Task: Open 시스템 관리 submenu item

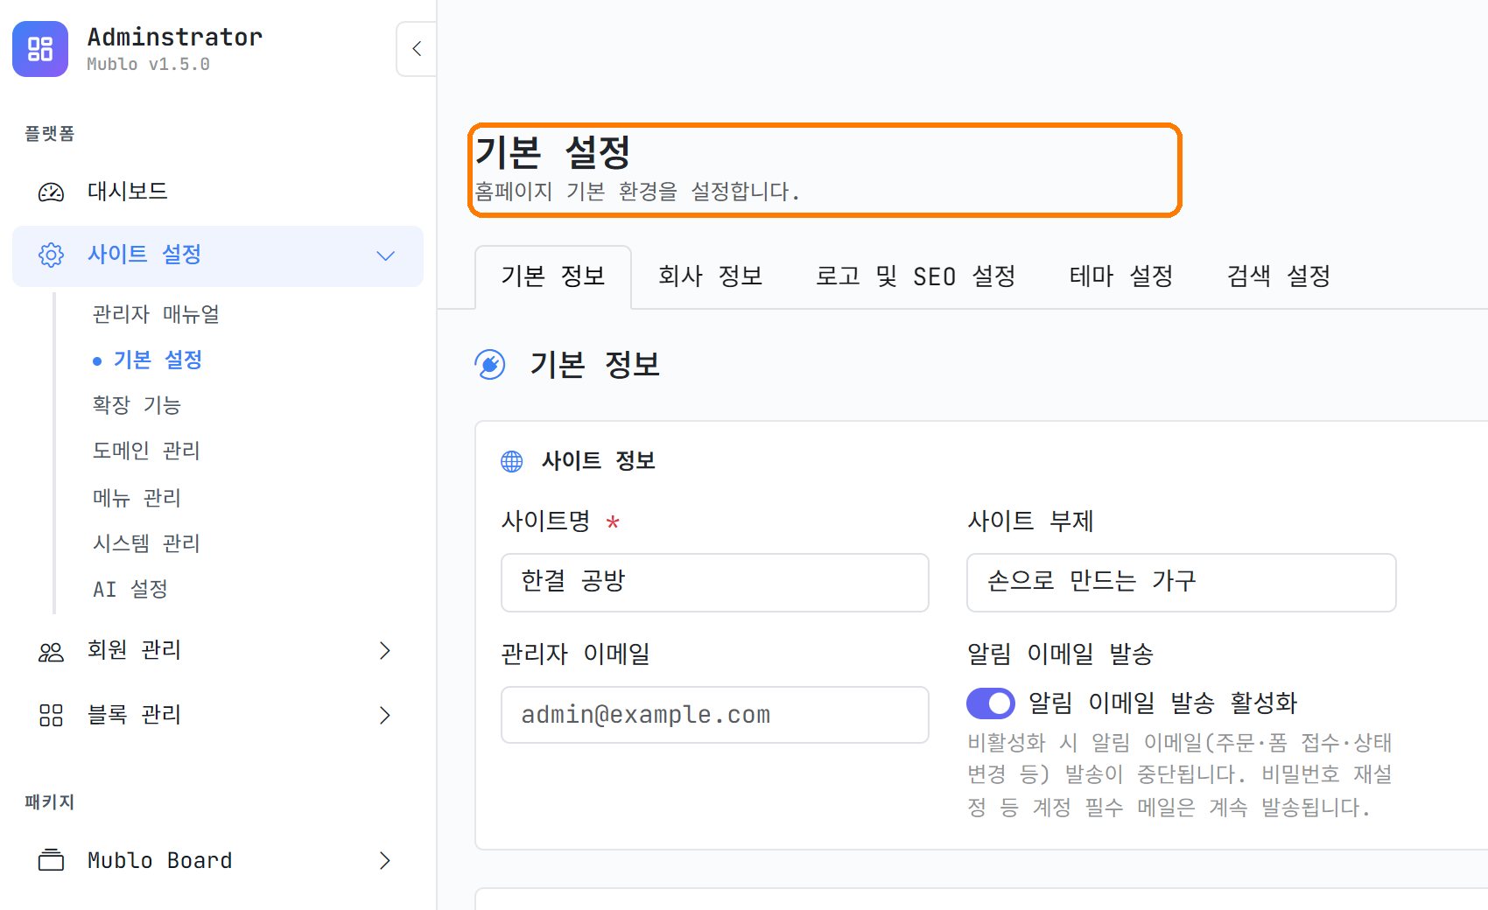Action: [x=146, y=543]
